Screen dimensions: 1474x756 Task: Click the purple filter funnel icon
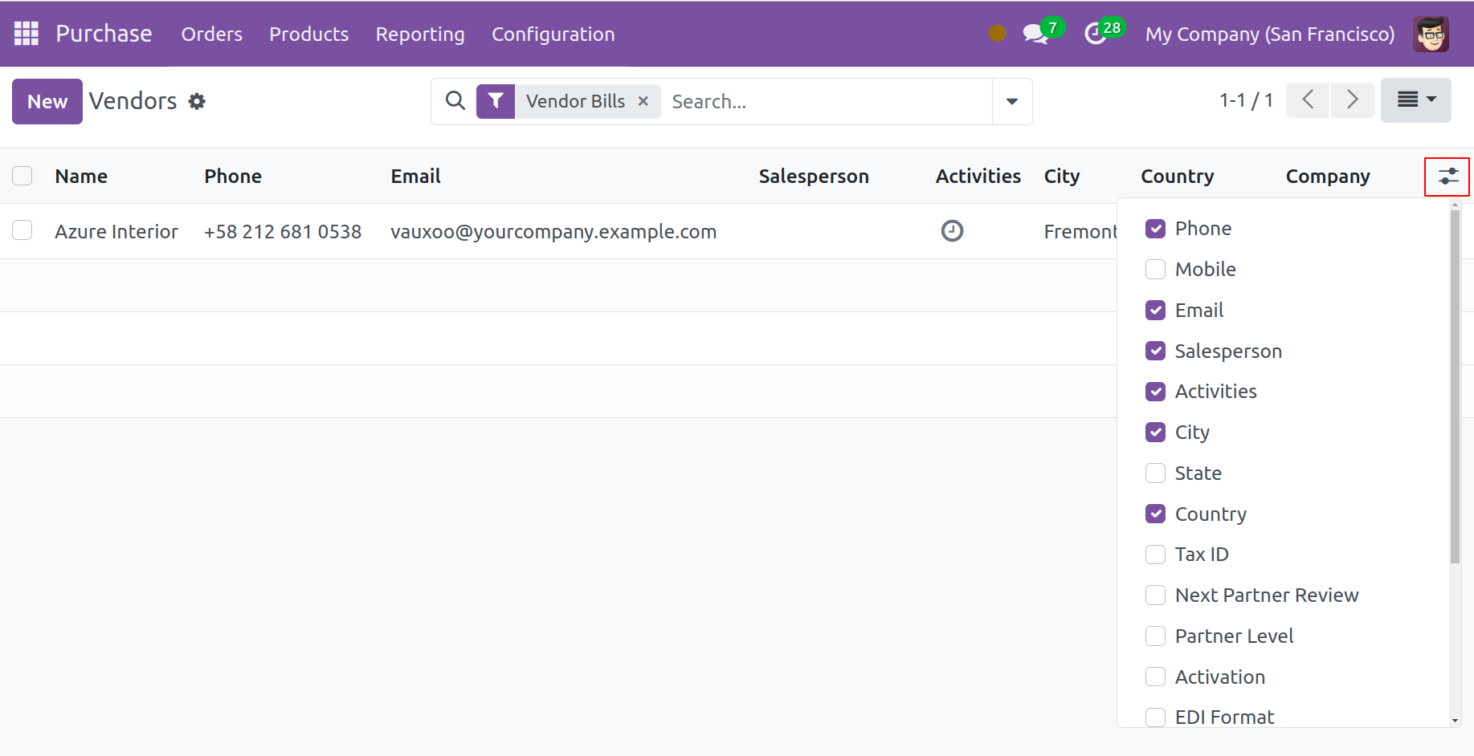coord(496,101)
